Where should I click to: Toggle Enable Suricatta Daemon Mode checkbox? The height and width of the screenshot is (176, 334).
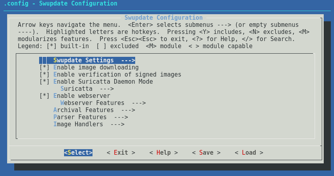(45, 82)
